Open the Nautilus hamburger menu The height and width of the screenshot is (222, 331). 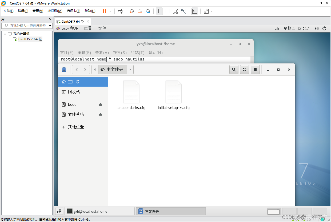click(255, 70)
